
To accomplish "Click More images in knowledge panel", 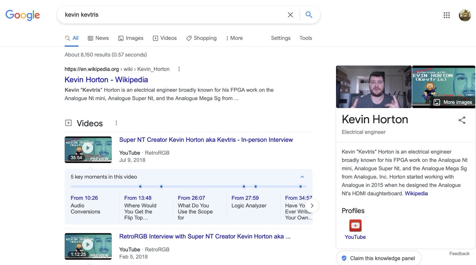I will pos(453,102).
